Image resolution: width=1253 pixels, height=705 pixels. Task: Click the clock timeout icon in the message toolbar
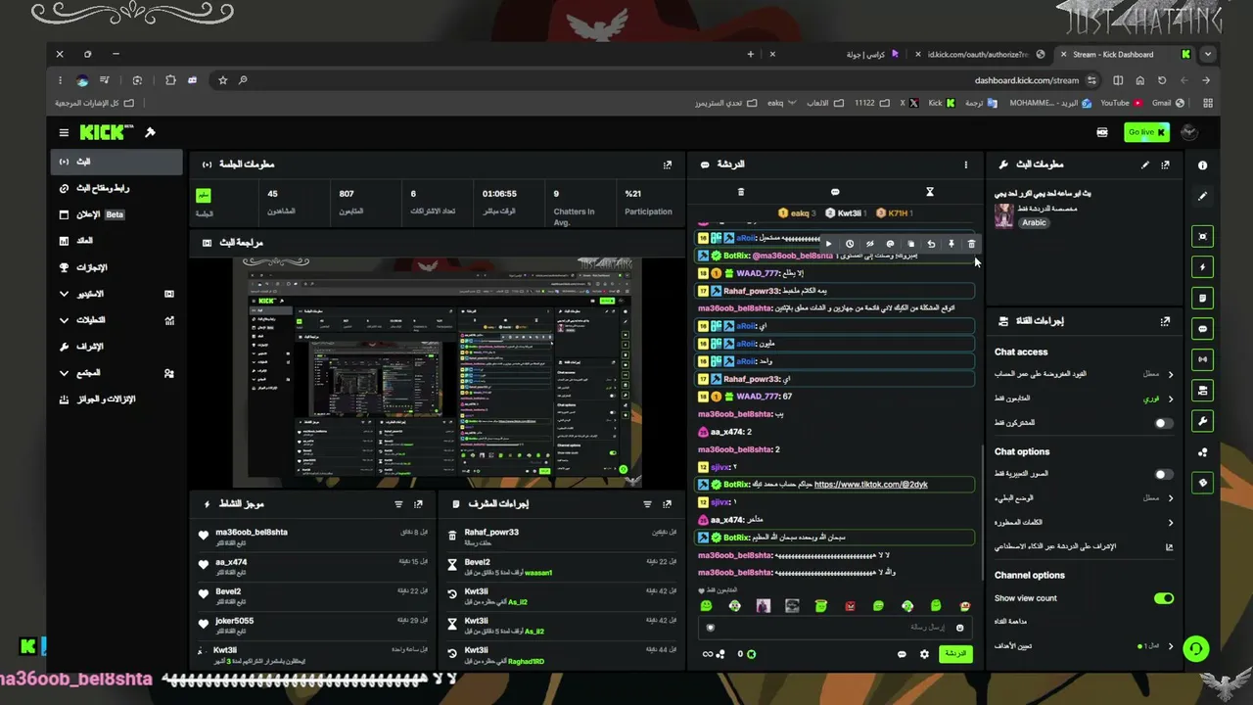coord(850,244)
